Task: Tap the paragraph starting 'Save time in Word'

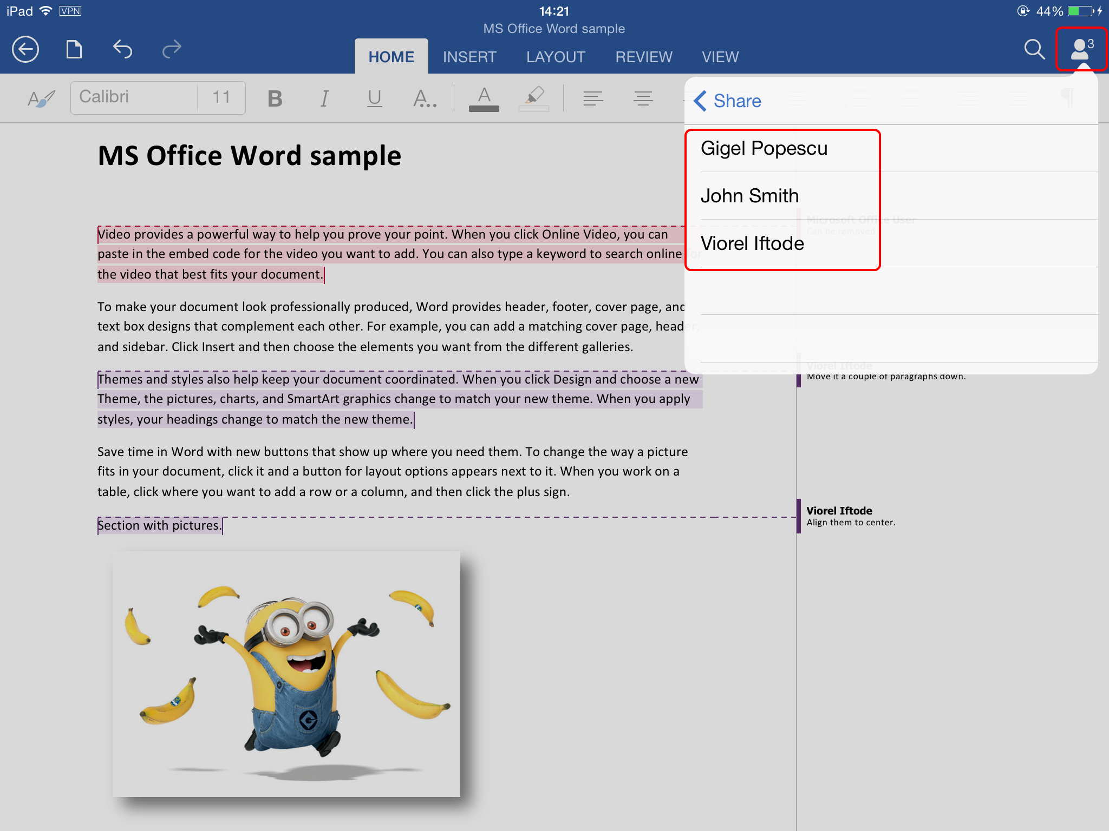Action: (392, 472)
